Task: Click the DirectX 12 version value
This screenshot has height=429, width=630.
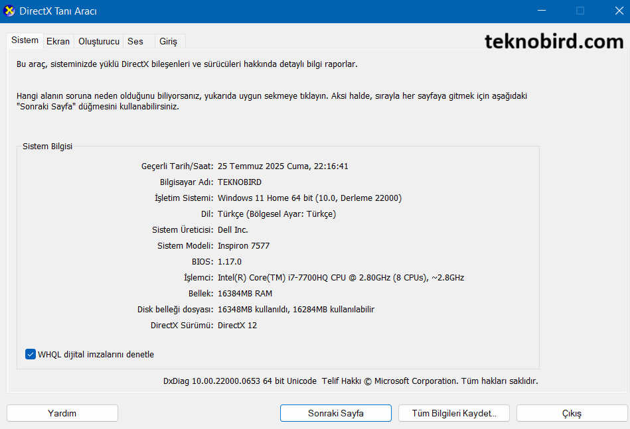Action: point(238,326)
